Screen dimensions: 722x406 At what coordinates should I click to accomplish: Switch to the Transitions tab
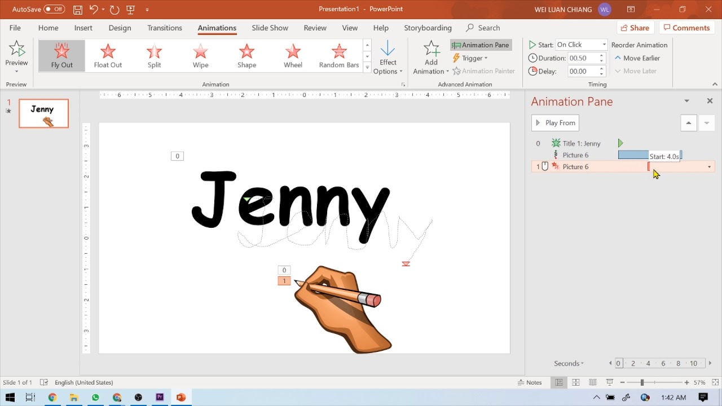click(x=165, y=28)
